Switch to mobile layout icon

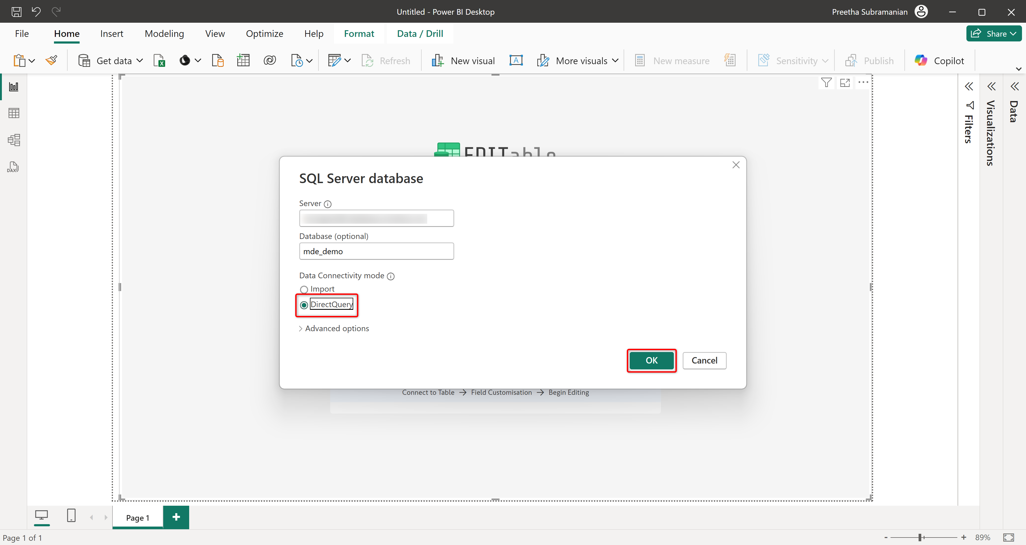[71, 516]
